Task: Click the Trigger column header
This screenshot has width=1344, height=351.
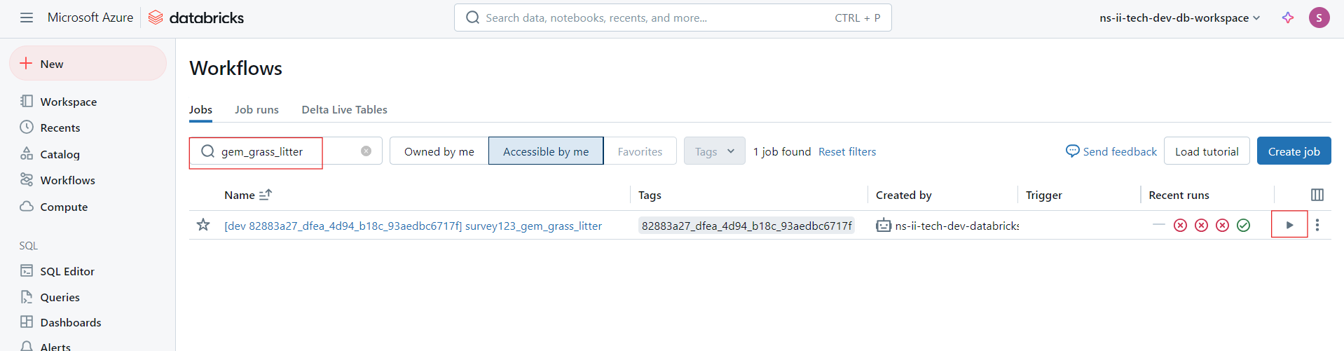Action: (1044, 195)
